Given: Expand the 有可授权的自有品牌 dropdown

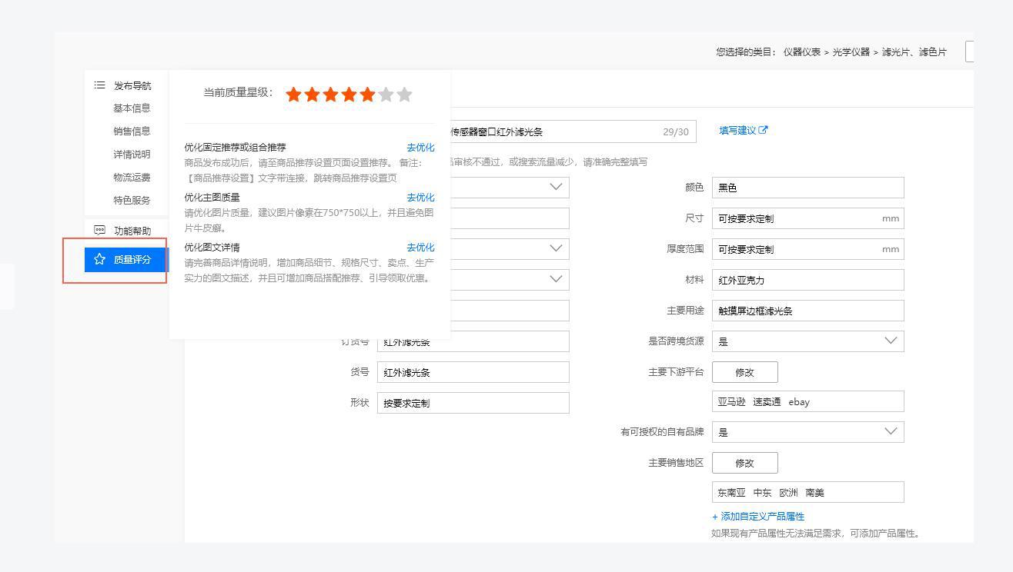Looking at the screenshot, I should click(891, 431).
